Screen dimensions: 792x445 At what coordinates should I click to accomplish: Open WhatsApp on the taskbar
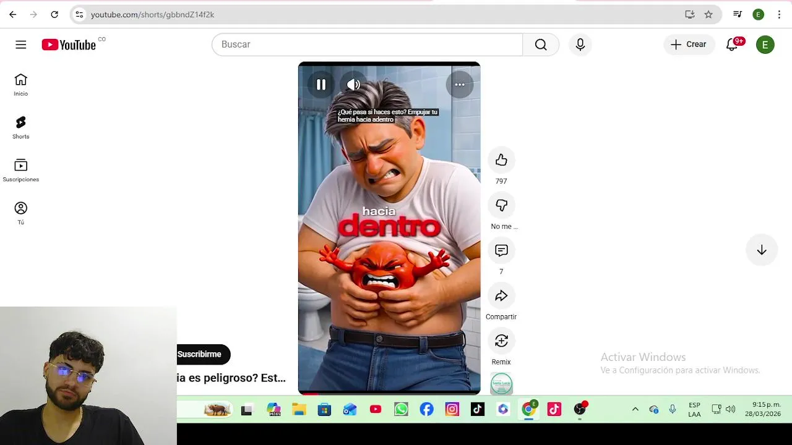tap(401, 409)
